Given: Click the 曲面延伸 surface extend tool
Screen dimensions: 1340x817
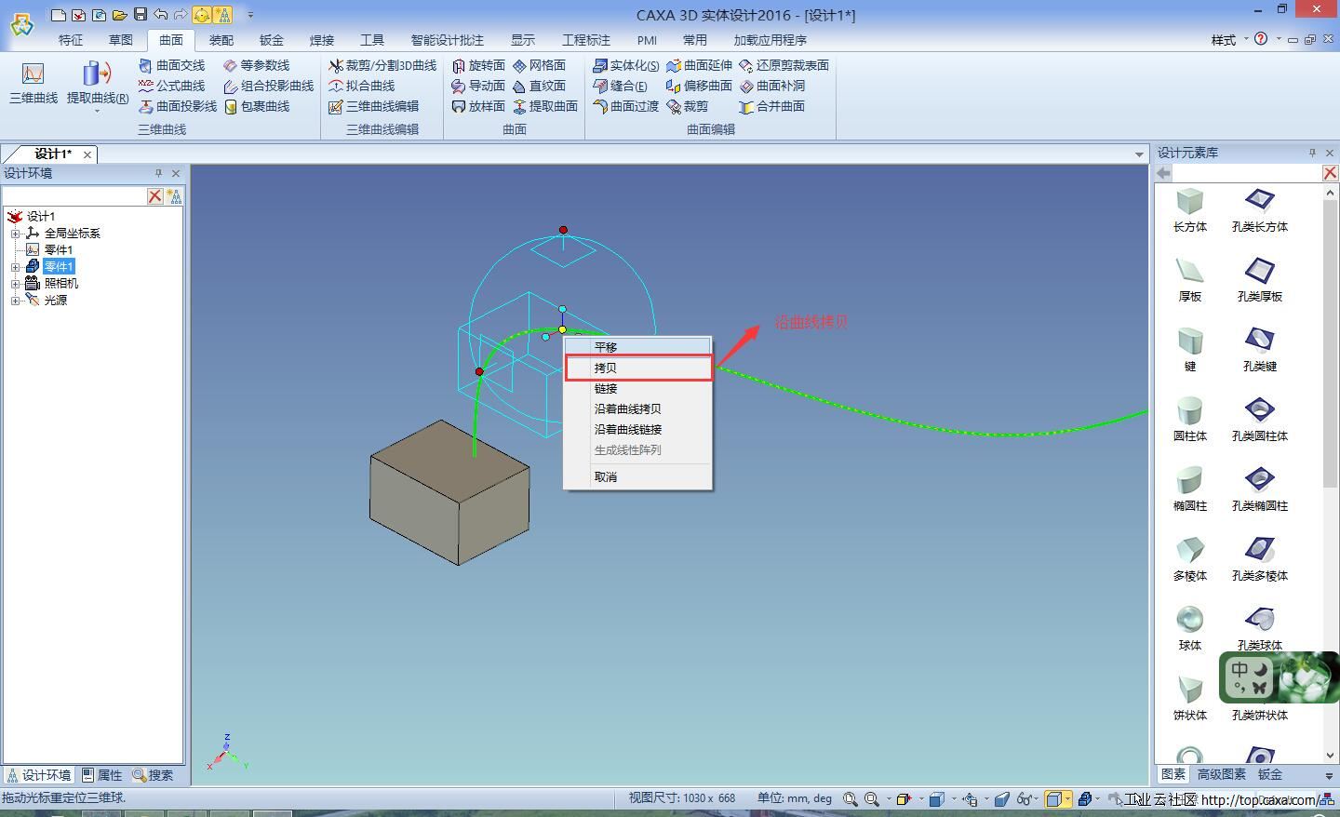Looking at the screenshot, I should click(x=699, y=65).
